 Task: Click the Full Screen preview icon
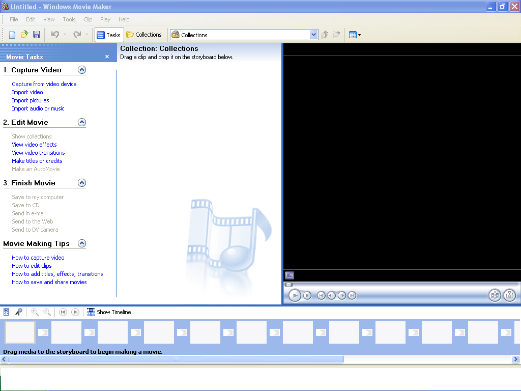290,275
